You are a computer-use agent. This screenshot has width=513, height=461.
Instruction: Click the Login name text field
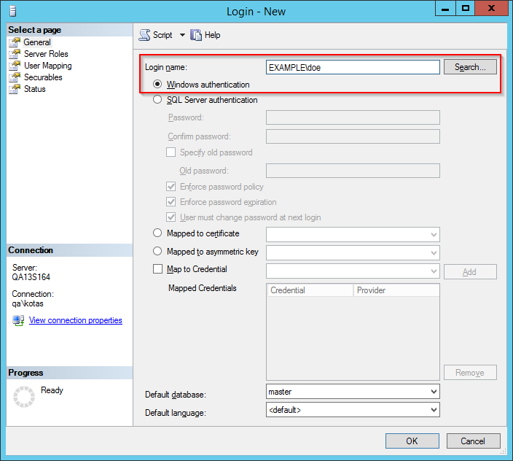tap(353, 67)
